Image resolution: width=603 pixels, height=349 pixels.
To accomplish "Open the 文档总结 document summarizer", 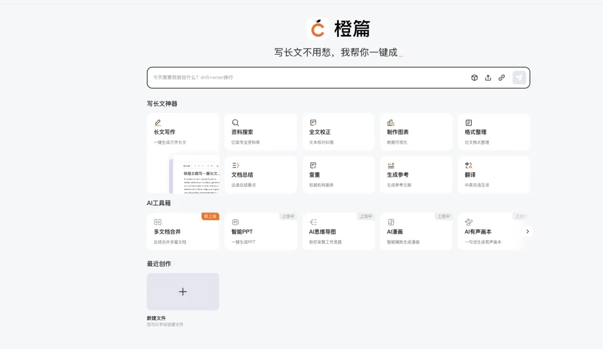I will 261,174.
